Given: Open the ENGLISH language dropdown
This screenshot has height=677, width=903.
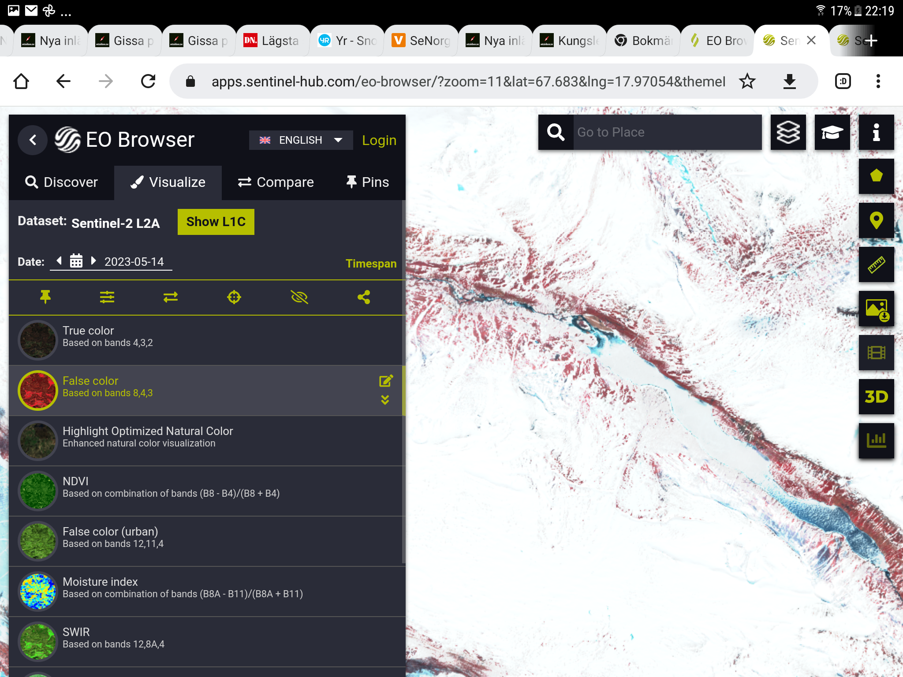Looking at the screenshot, I should (x=301, y=140).
